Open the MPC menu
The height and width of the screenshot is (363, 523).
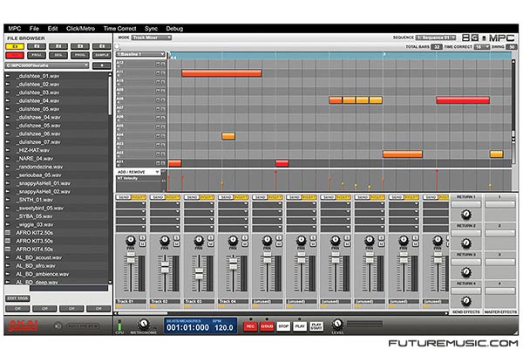pos(14,29)
